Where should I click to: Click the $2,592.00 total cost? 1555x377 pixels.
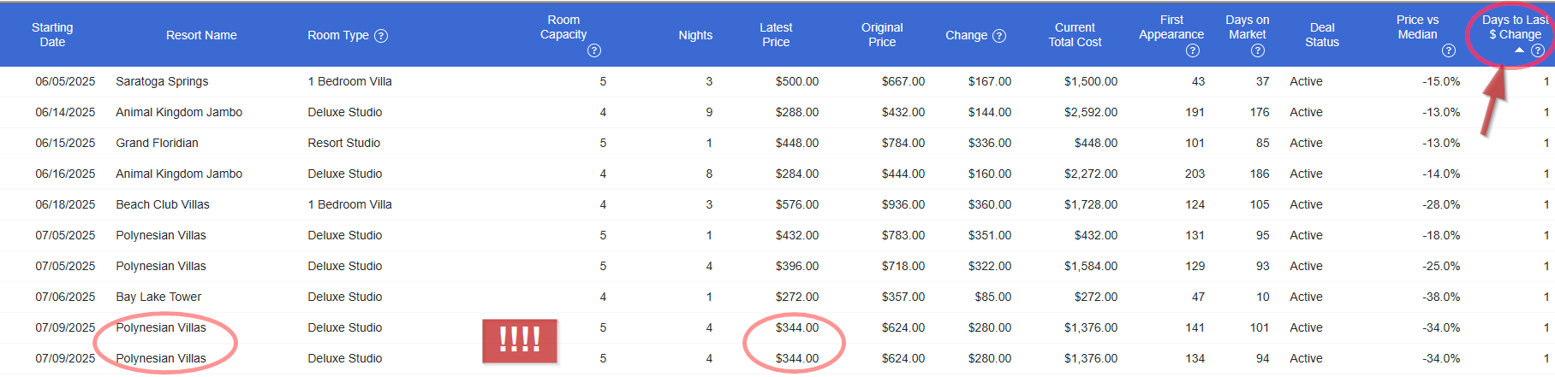(1091, 113)
